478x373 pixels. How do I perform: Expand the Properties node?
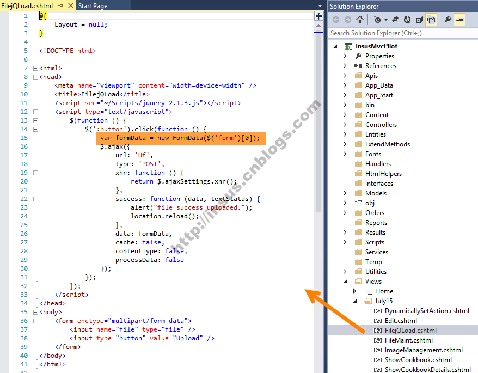[x=345, y=56]
